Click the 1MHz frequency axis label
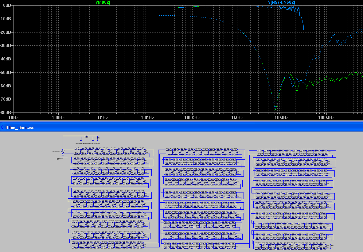 pos(237,117)
